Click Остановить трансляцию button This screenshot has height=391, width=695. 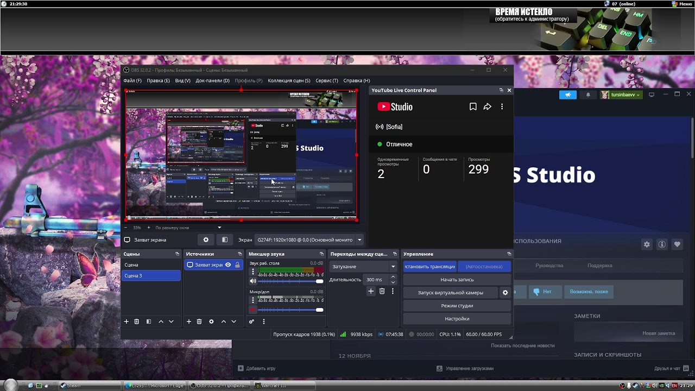[x=430, y=267]
